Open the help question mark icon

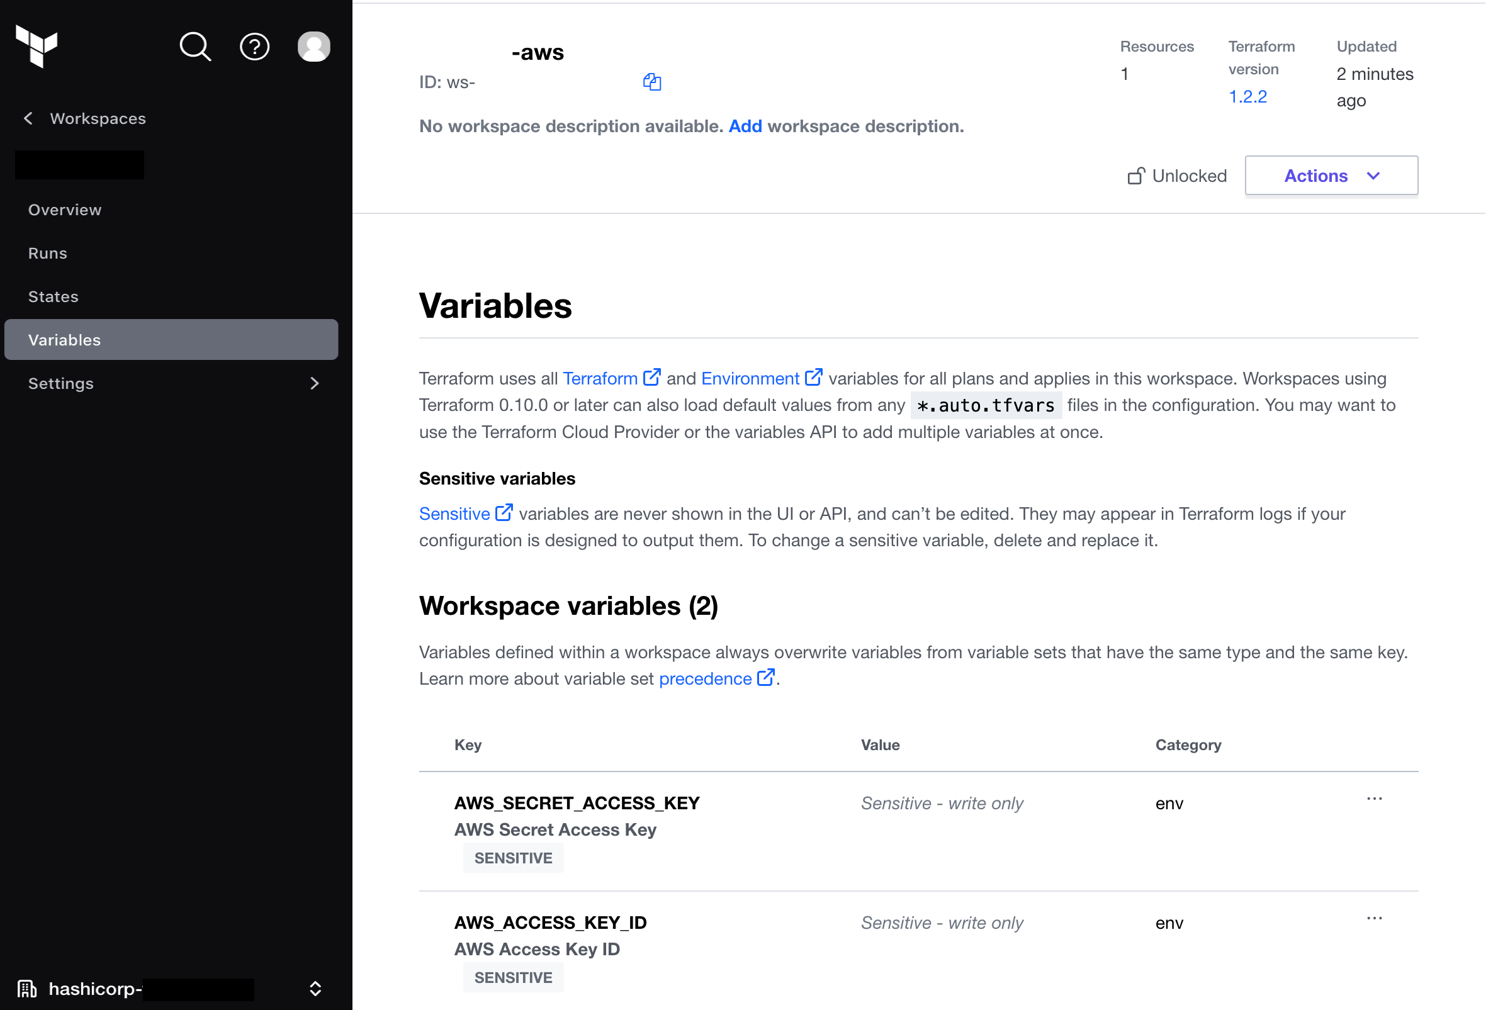click(254, 47)
